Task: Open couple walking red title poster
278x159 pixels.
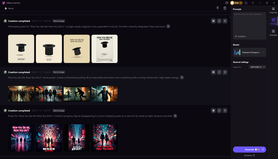Action: click(105, 138)
